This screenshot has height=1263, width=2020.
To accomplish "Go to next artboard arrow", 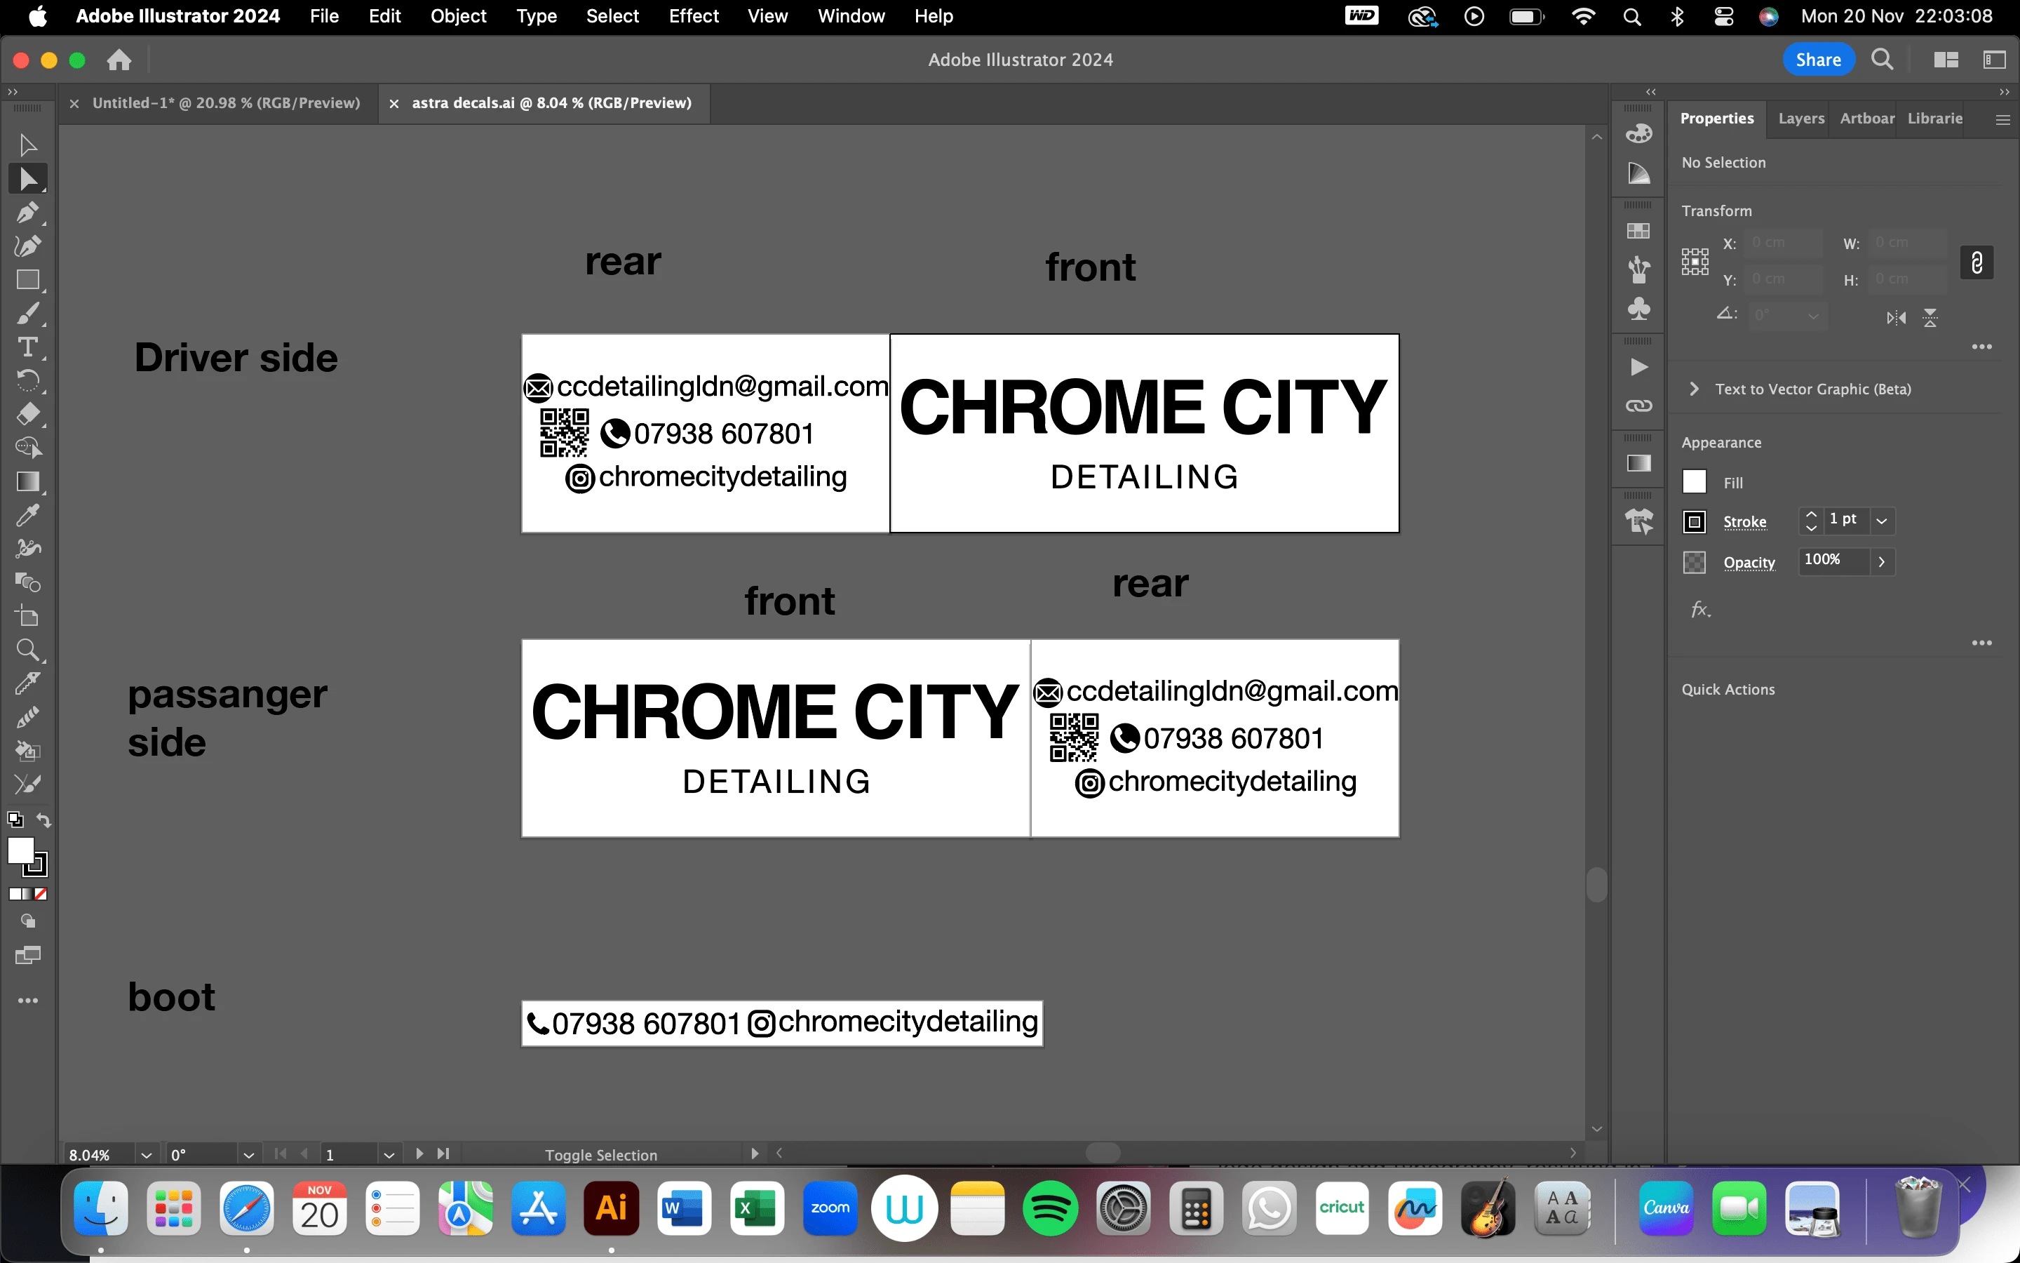I will point(420,1154).
